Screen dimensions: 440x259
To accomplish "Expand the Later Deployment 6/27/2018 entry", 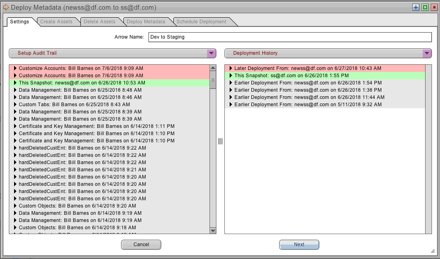I will coord(231,68).
